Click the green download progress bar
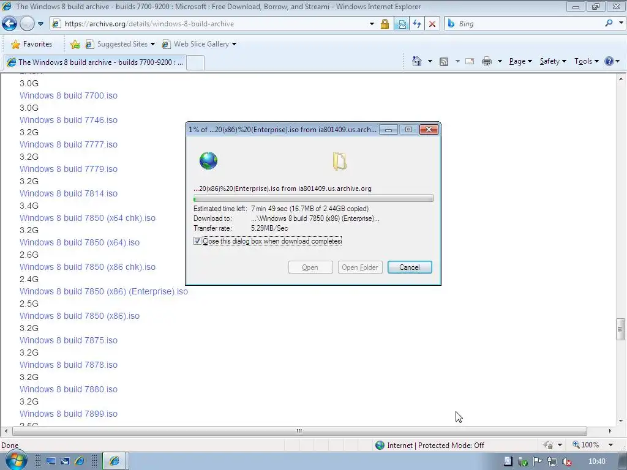 (313, 198)
